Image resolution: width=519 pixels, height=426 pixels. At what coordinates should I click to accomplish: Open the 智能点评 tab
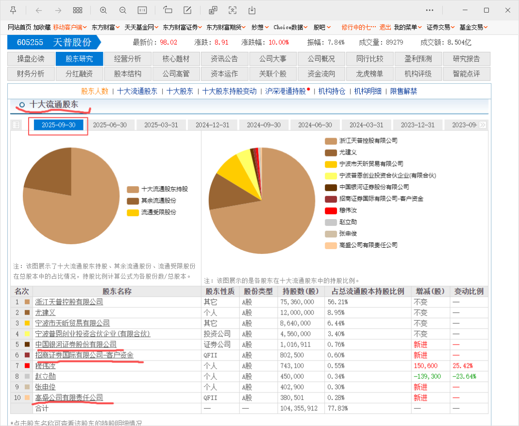[x=467, y=74]
